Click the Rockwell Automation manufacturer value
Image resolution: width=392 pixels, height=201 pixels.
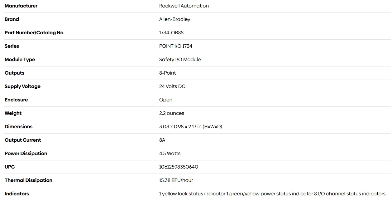[x=184, y=6]
